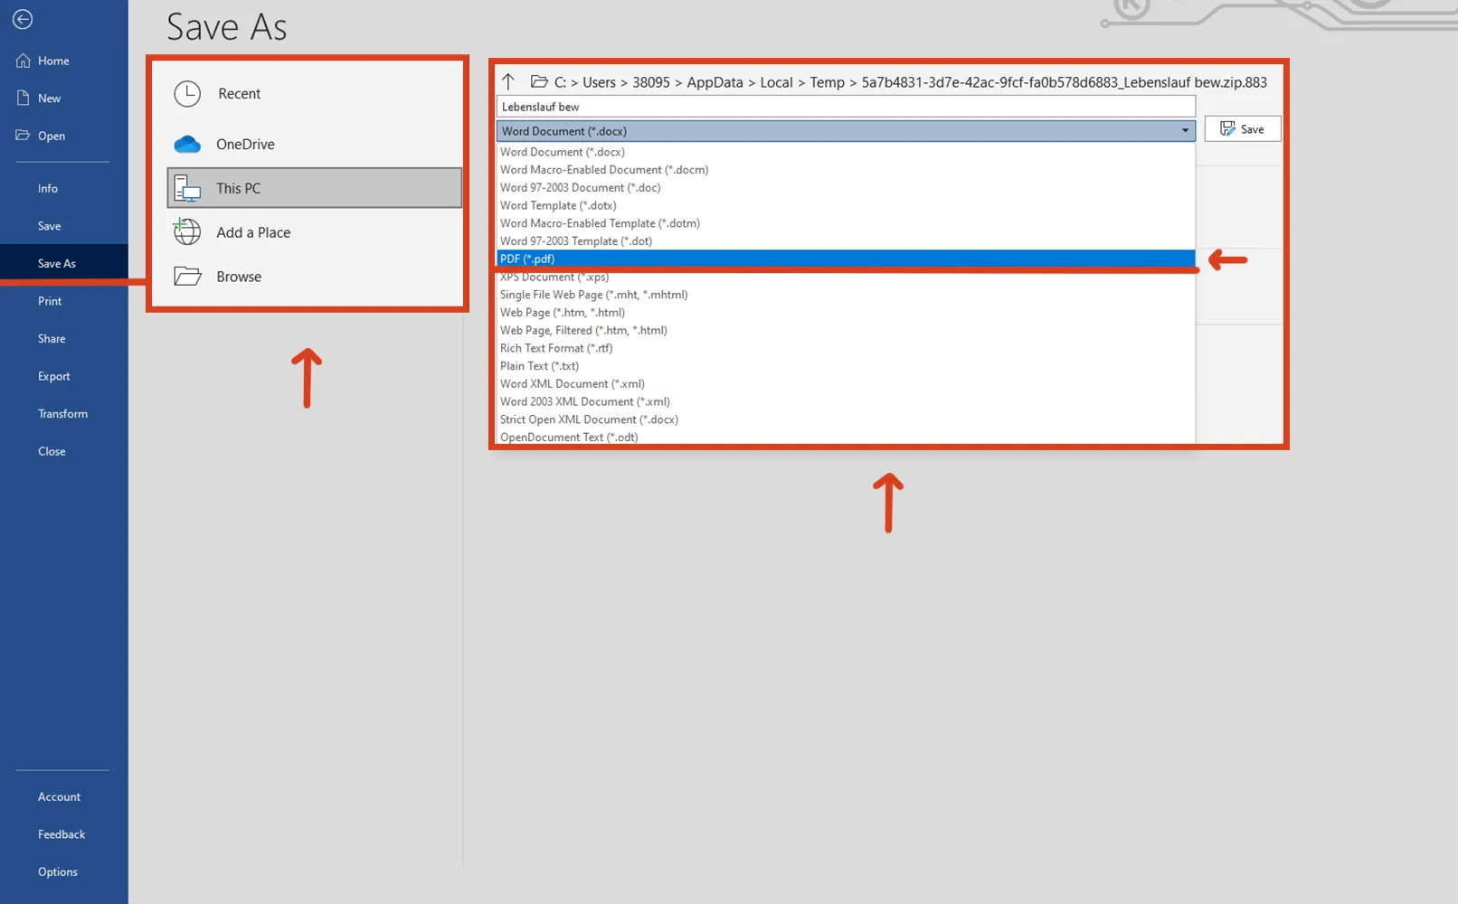Select XPS Document (*.xps)
Viewport: 1458px width, 904px height.
[x=846, y=277]
